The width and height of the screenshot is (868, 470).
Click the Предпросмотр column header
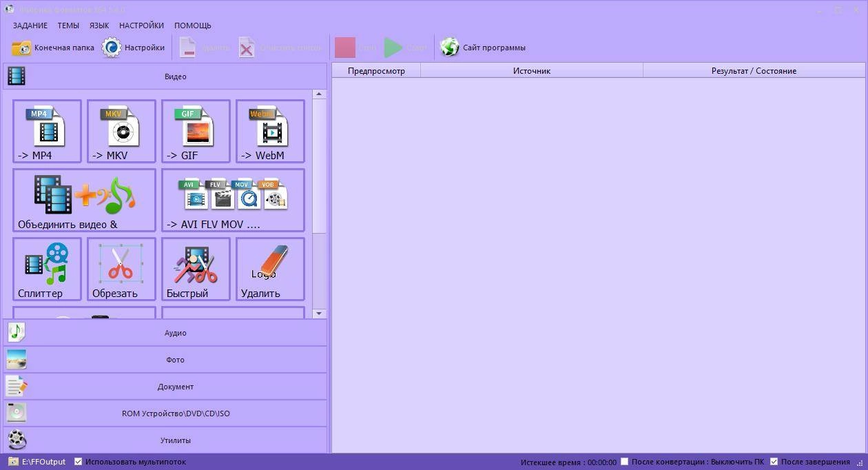coord(376,70)
